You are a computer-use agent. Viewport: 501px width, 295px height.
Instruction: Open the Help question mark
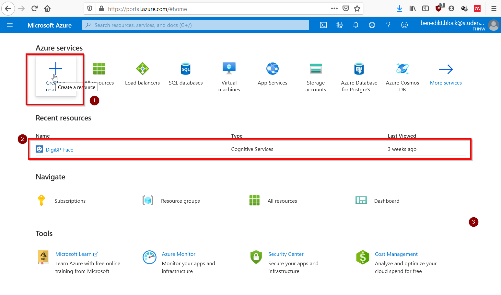pyautogui.click(x=388, y=25)
